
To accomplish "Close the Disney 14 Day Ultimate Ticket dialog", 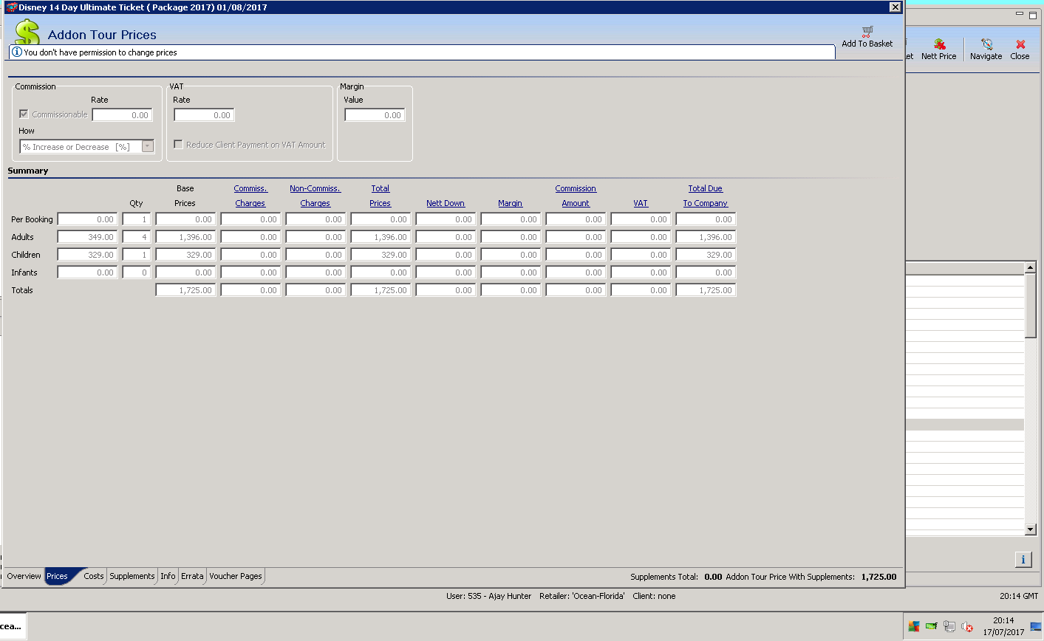I will click(895, 7).
